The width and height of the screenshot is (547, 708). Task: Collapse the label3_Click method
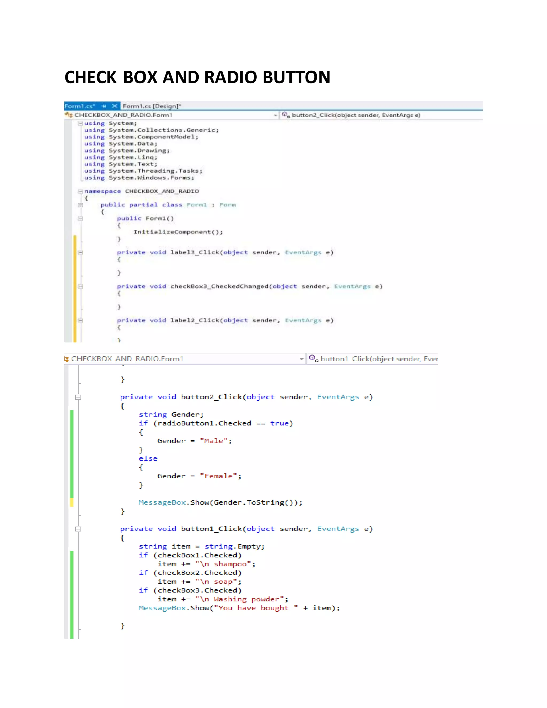tap(80, 252)
